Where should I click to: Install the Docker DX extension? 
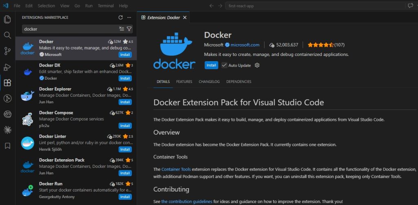[125, 78]
